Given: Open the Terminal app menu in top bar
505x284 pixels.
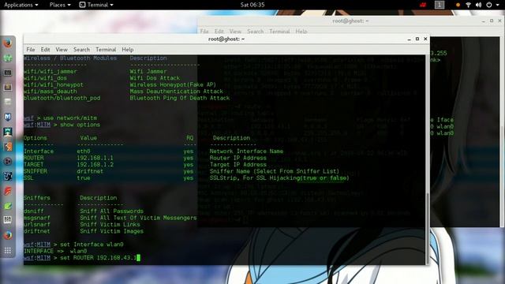Looking at the screenshot, I should 96,5.
